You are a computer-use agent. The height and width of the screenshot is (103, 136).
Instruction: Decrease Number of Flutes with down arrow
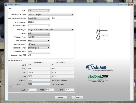49,26
